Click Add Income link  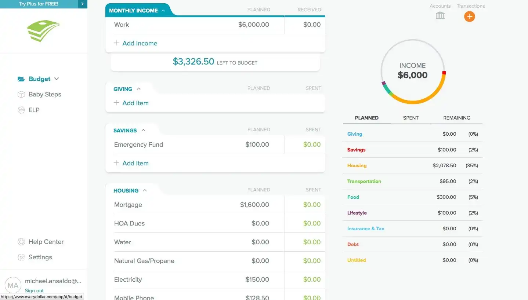[x=135, y=43]
